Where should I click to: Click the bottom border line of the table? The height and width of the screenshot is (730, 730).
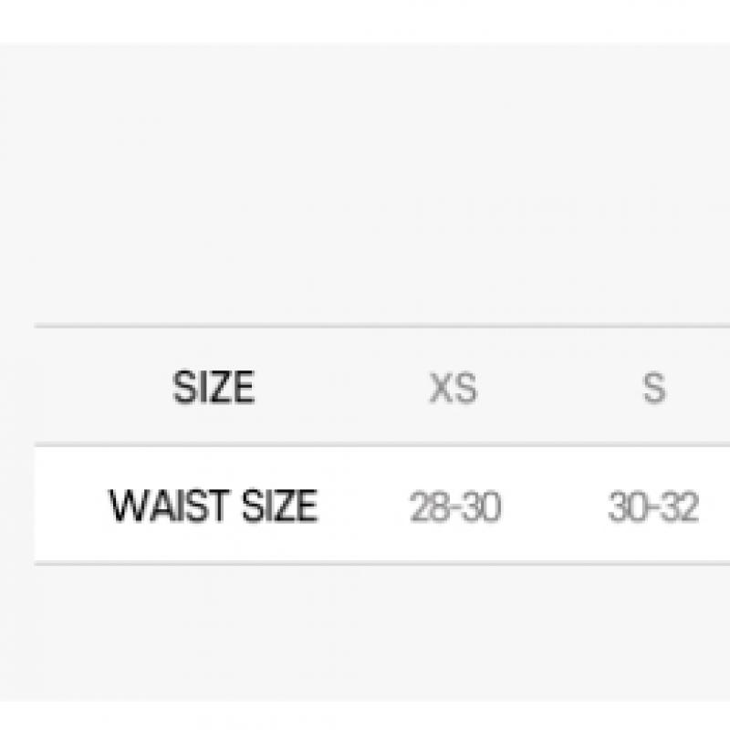click(x=365, y=564)
